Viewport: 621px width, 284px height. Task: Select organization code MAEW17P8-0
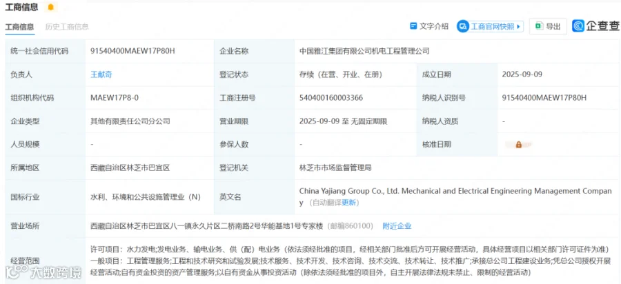115,98
